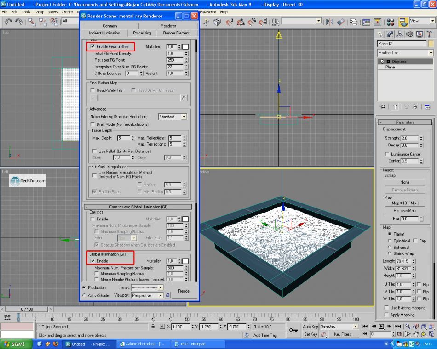Select the ActiveShade radio button
The width and height of the screenshot is (437, 349).
click(84, 295)
